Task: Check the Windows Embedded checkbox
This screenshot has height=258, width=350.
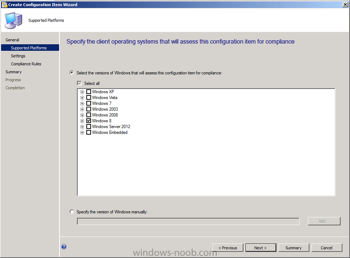Action: pos(88,132)
